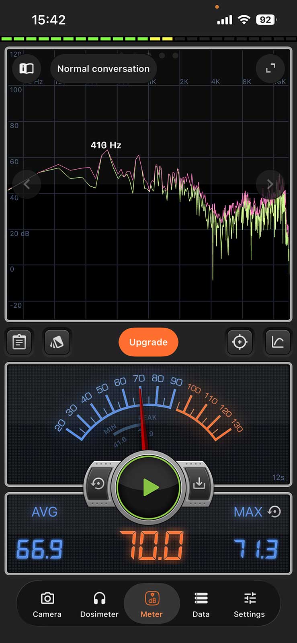This screenshot has height=643, width=297.
Task: Save recording with the download button
Action: coord(199,484)
